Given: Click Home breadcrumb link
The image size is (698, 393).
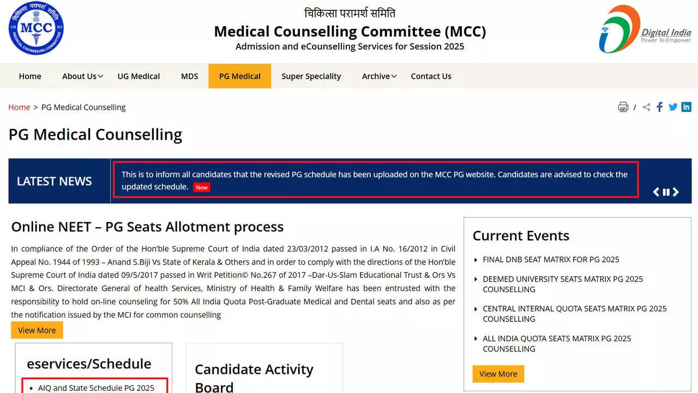Looking at the screenshot, I should (x=19, y=108).
